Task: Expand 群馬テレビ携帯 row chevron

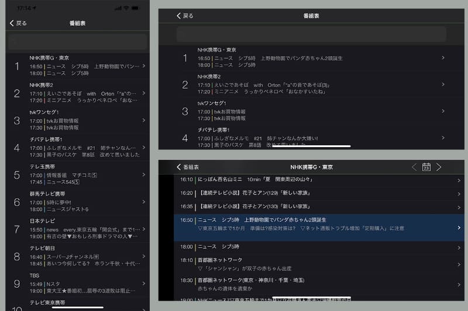Action: (144, 202)
